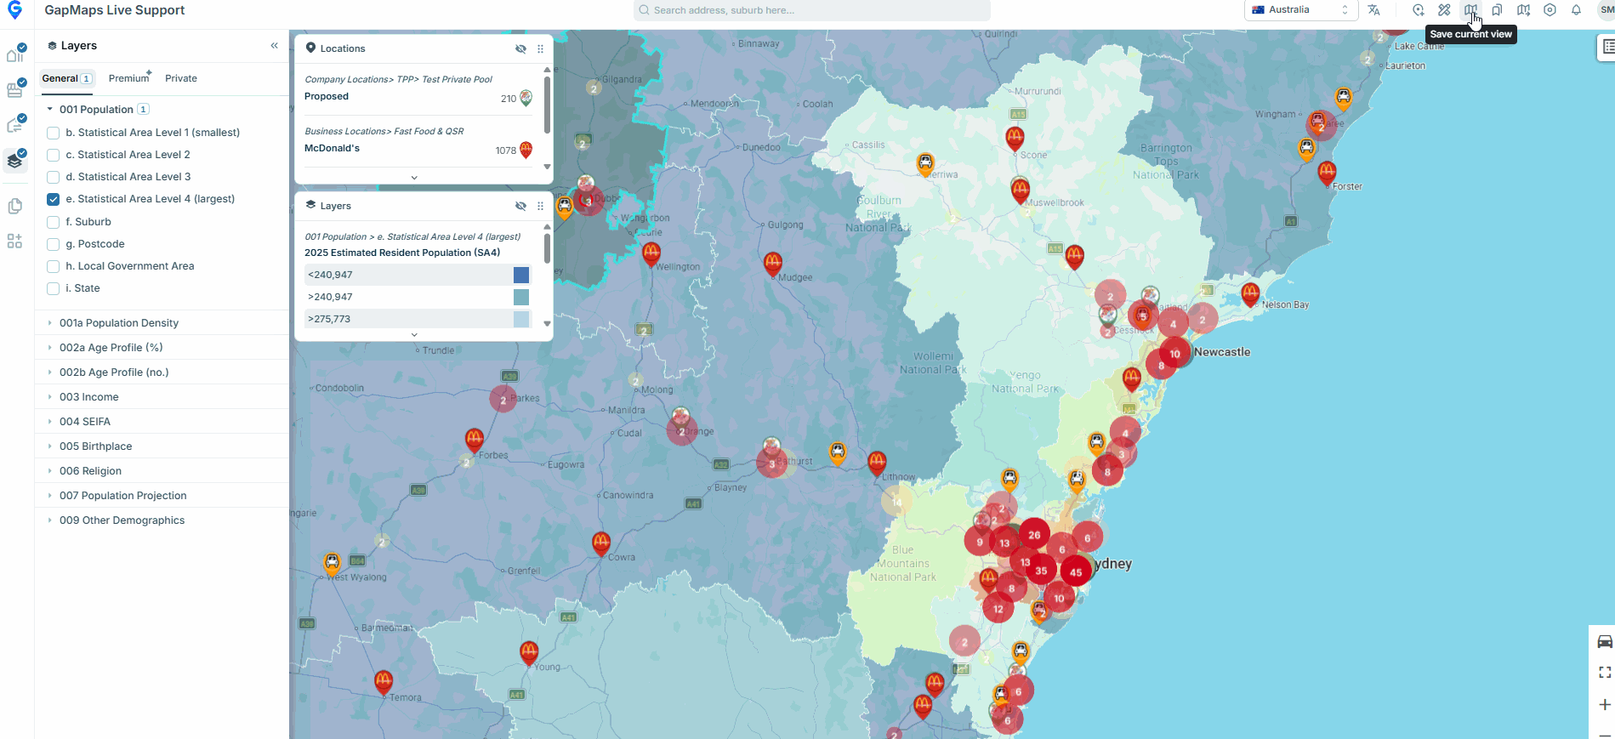1615x739 pixels.
Task: Click the Save current view map icon
Action: [x=1470, y=10]
